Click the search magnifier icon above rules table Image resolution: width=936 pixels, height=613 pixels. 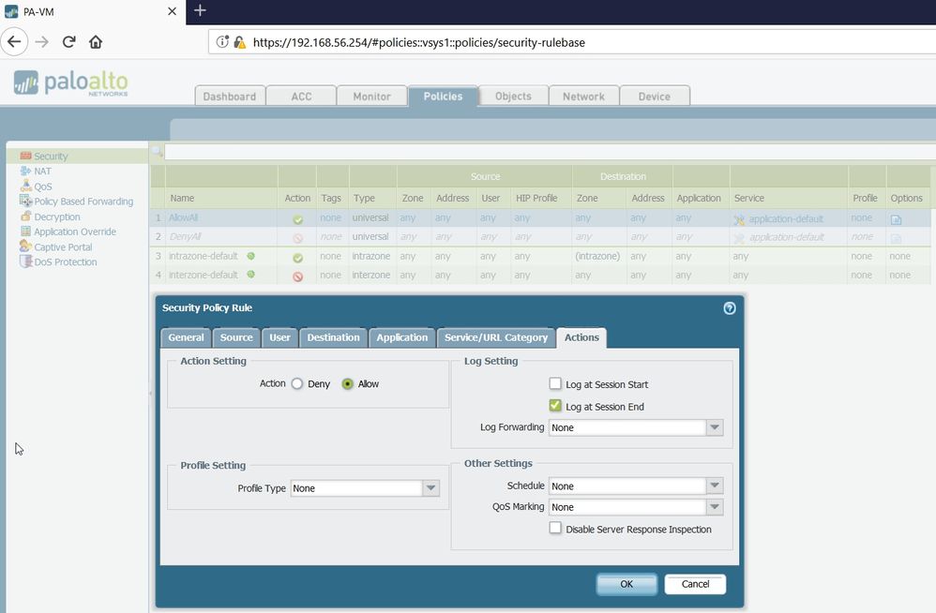coord(157,151)
